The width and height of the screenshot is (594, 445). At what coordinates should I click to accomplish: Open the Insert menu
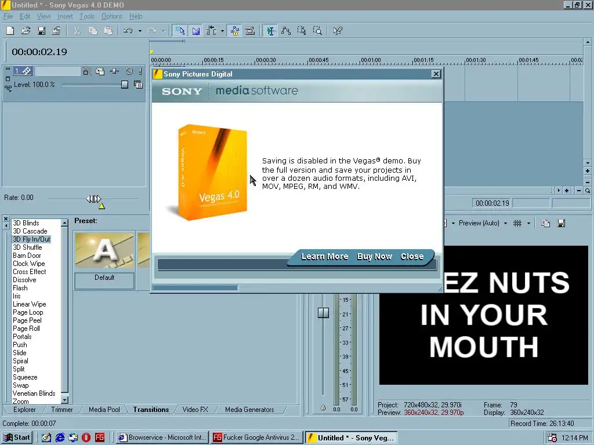click(65, 16)
